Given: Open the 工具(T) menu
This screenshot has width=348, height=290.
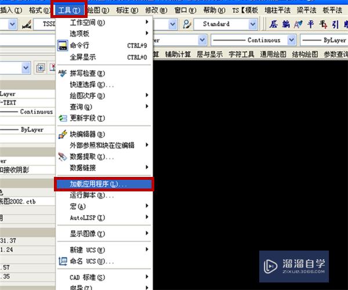Looking at the screenshot, I should (69, 10).
